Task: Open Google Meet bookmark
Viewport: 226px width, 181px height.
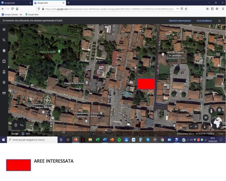Action: point(32,15)
